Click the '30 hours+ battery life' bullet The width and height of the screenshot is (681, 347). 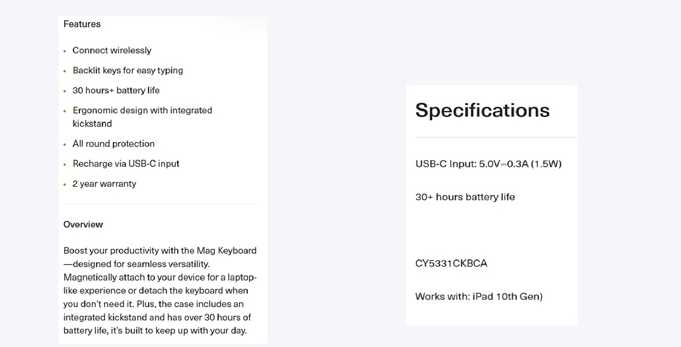(x=116, y=90)
